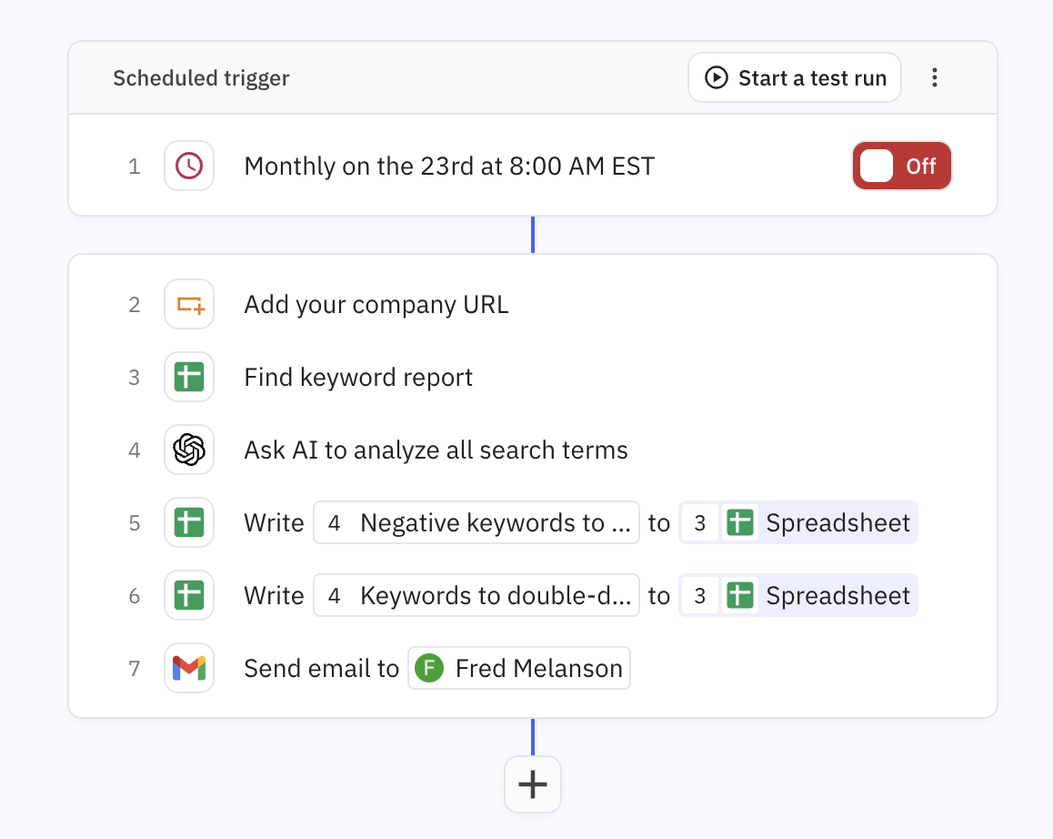
Task: Click the OpenAI icon on the AI analysis step
Action: 188,450
